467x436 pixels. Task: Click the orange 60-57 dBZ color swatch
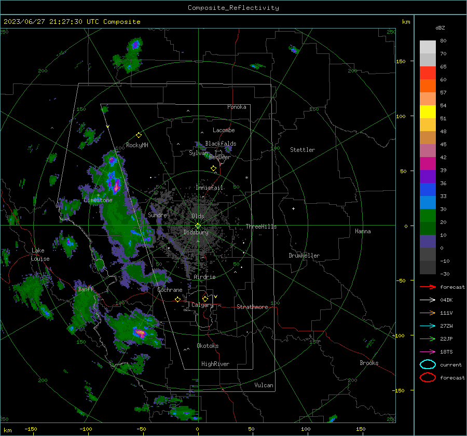pos(428,86)
